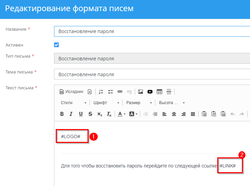
Task: Open the Размер size dropdown
Action: coord(139,103)
